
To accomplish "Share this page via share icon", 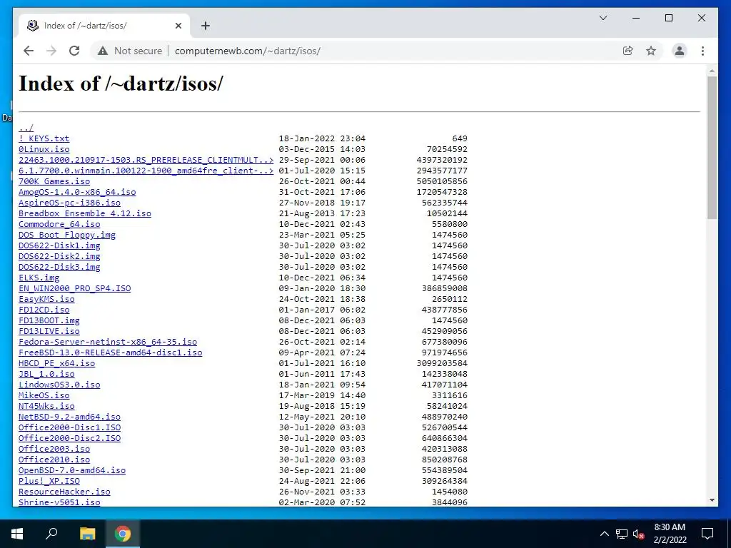I will click(x=628, y=51).
